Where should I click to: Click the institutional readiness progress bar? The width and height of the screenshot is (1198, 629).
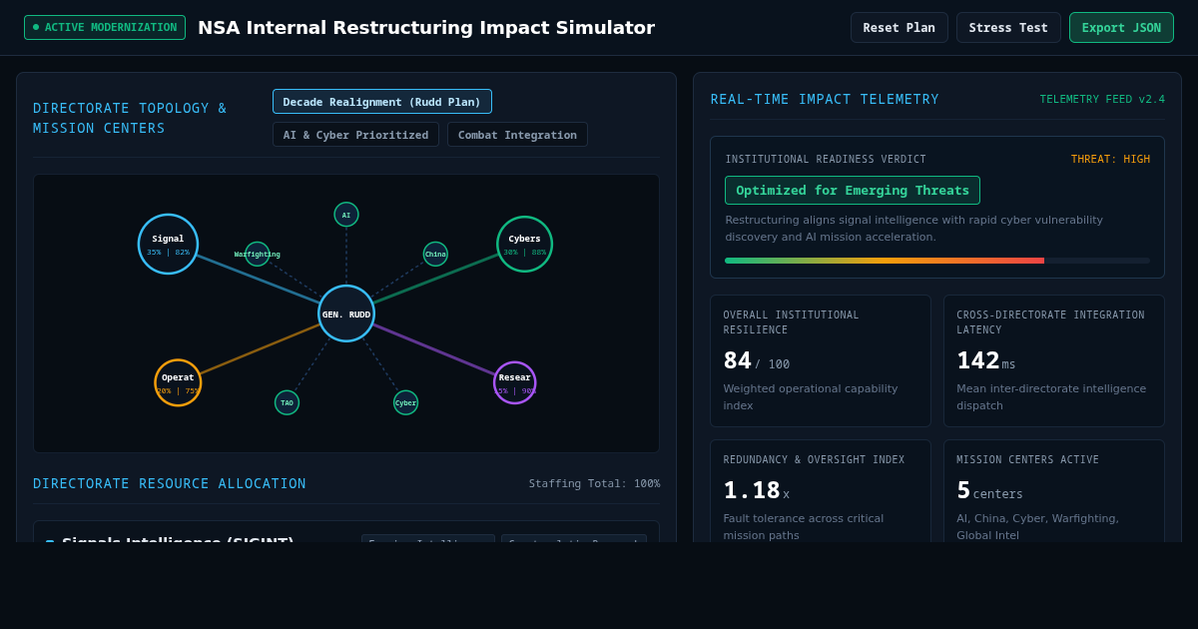(937, 261)
